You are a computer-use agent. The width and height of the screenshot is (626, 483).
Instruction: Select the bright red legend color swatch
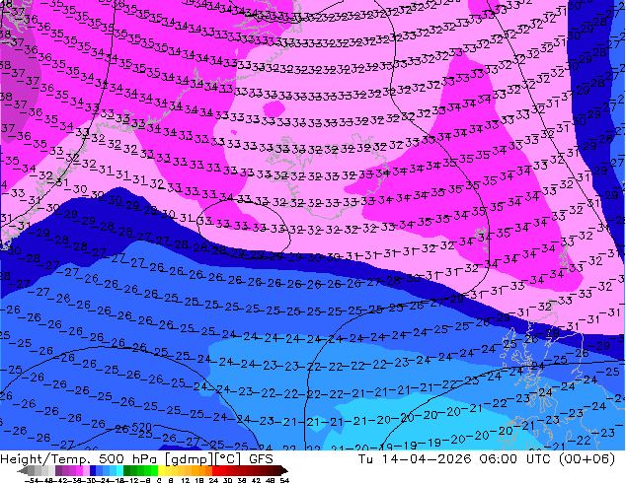pos(215,470)
